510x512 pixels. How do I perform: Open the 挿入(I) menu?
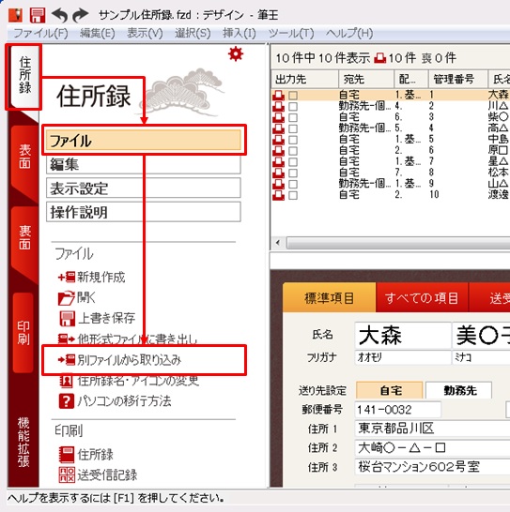tap(240, 34)
